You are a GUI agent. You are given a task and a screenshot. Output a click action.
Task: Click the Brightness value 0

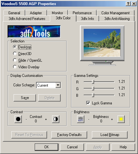(x=101, y=121)
